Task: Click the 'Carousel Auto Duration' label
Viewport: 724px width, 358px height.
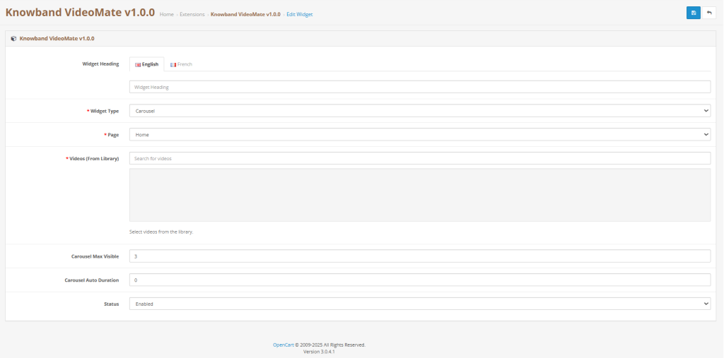Action: click(x=92, y=280)
